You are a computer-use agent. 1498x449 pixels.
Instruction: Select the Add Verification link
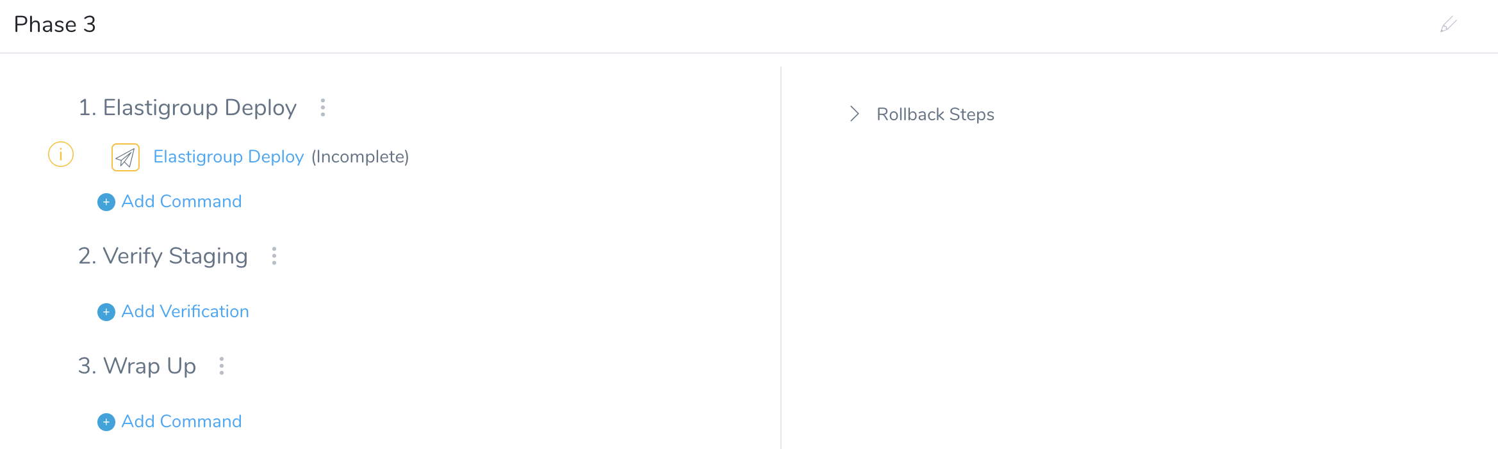tap(185, 311)
